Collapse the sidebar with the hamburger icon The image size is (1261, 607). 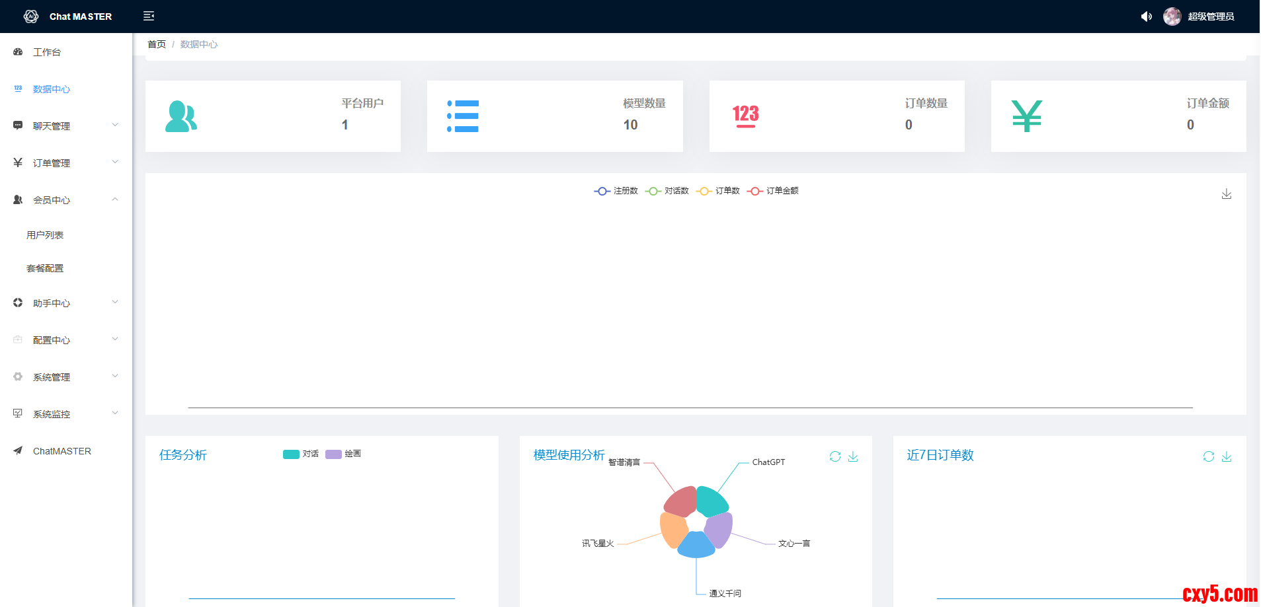[149, 16]
